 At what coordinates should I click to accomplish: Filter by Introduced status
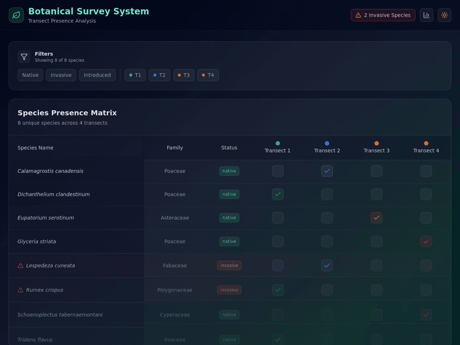[97, 75]
